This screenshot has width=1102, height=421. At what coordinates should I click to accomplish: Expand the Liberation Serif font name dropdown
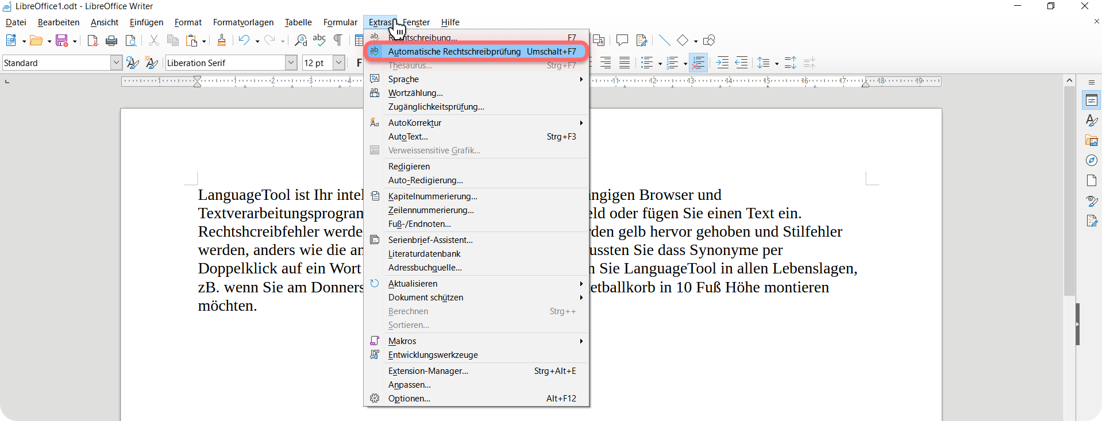(291, 63)
